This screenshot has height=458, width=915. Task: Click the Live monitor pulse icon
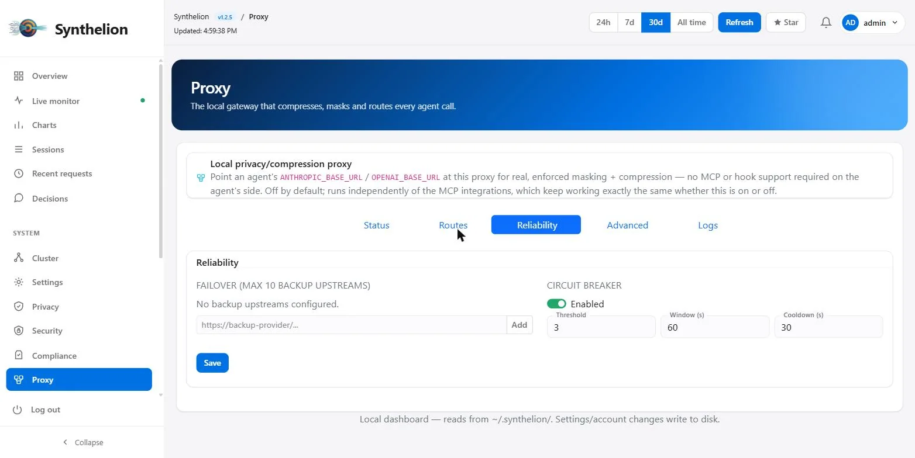[x=19, y=100]
